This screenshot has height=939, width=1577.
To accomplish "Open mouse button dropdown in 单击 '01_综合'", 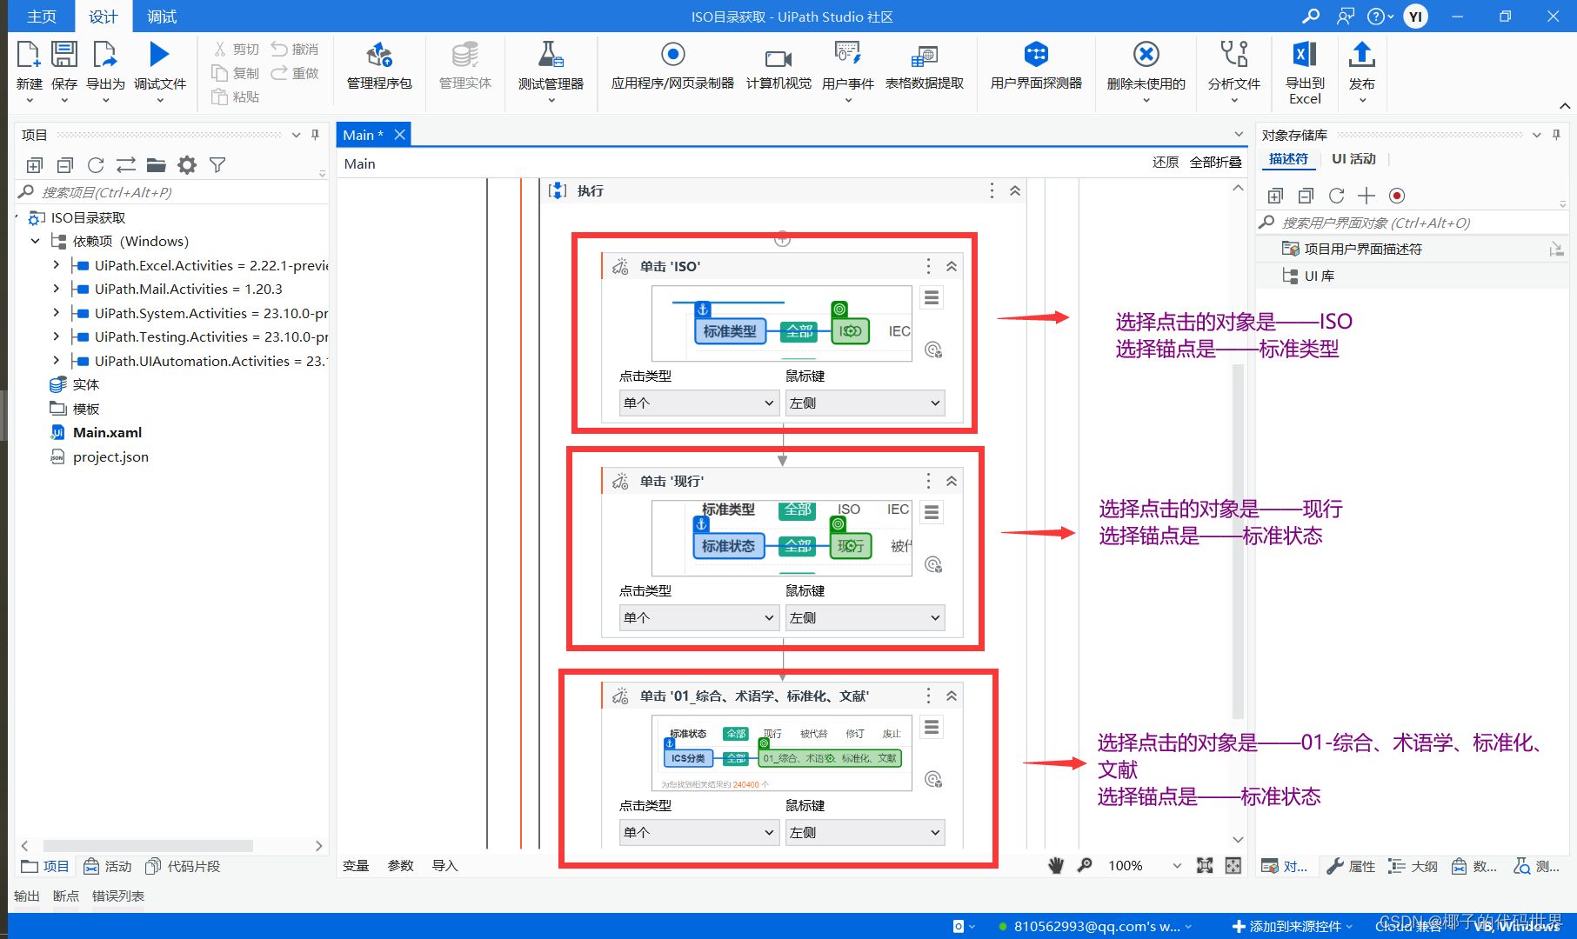I will (x=865, y=832).
